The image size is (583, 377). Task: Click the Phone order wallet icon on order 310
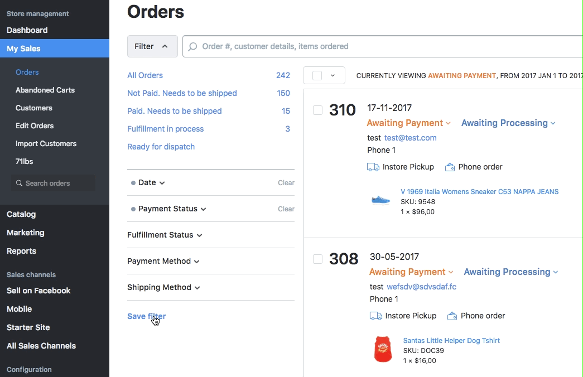[450, 167]
